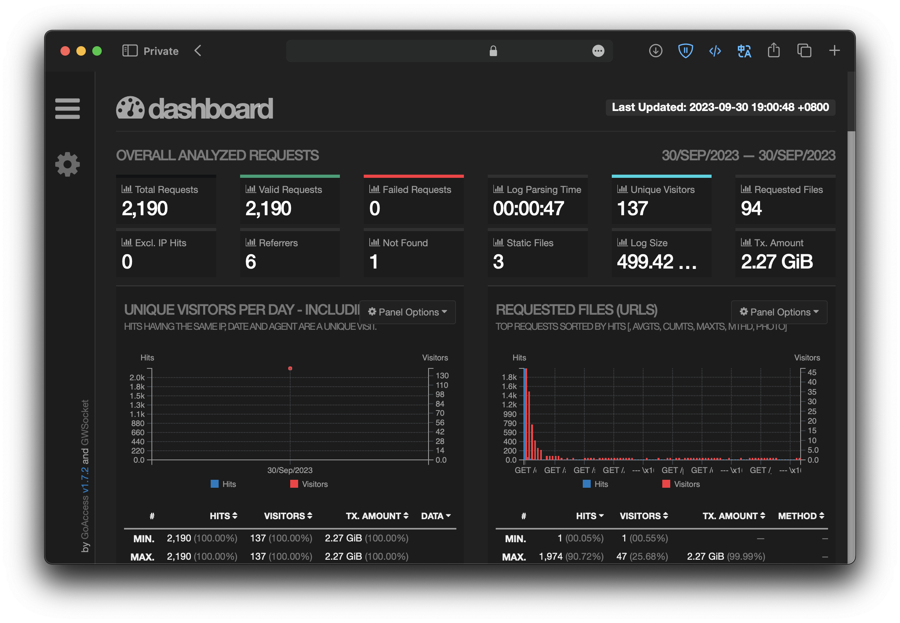Expand the DATA column dropdown
This screenshot has height=623, width=900.
click(436, 516)
